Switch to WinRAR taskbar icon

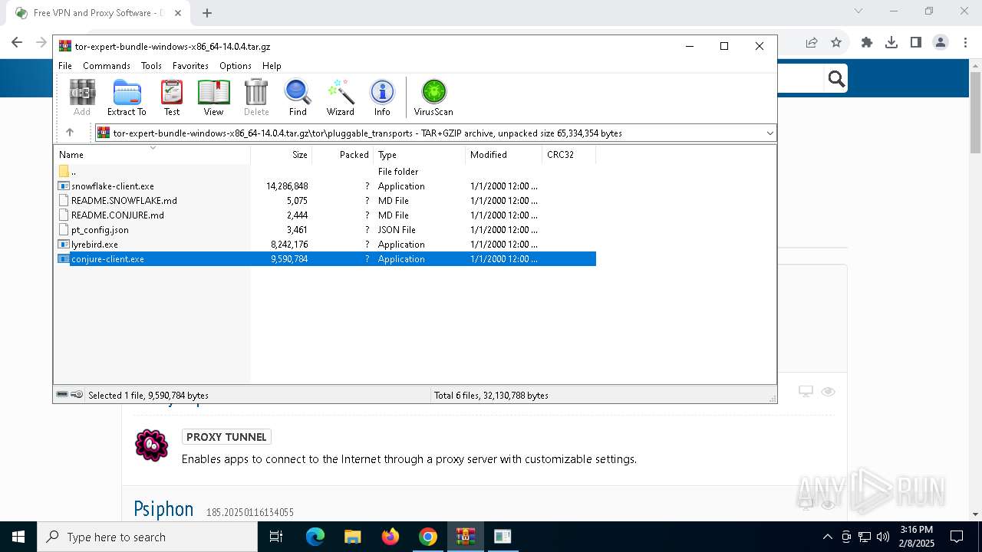466,537
